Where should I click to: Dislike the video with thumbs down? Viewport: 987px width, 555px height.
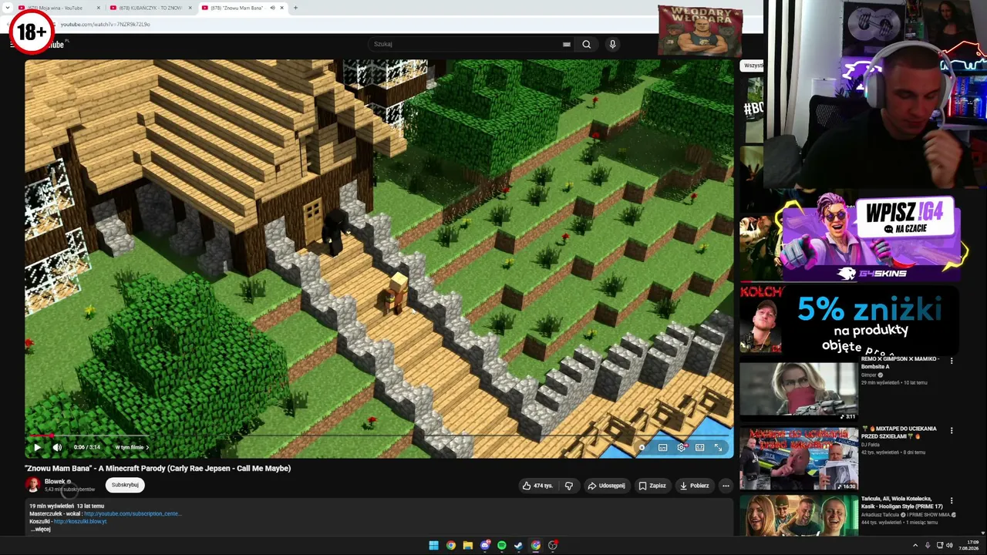coord(569,486)
